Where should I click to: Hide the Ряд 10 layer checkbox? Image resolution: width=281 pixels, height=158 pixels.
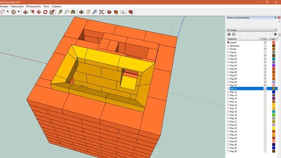(265, 85)
